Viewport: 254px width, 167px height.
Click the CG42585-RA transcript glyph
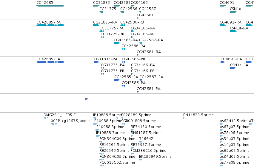coord(117,43)
